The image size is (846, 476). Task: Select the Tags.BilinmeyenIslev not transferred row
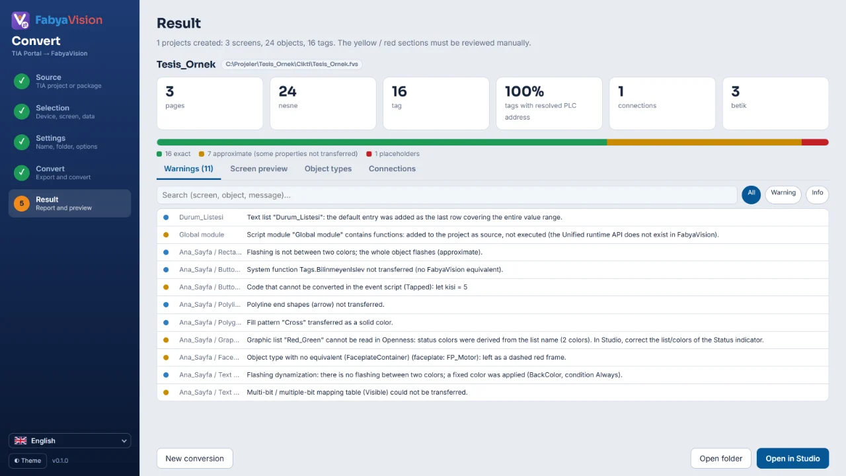tap(492, 270)
